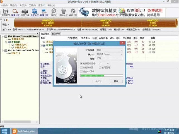Click left panel horizontal scrollbar thumb

[x=17, y=122]
